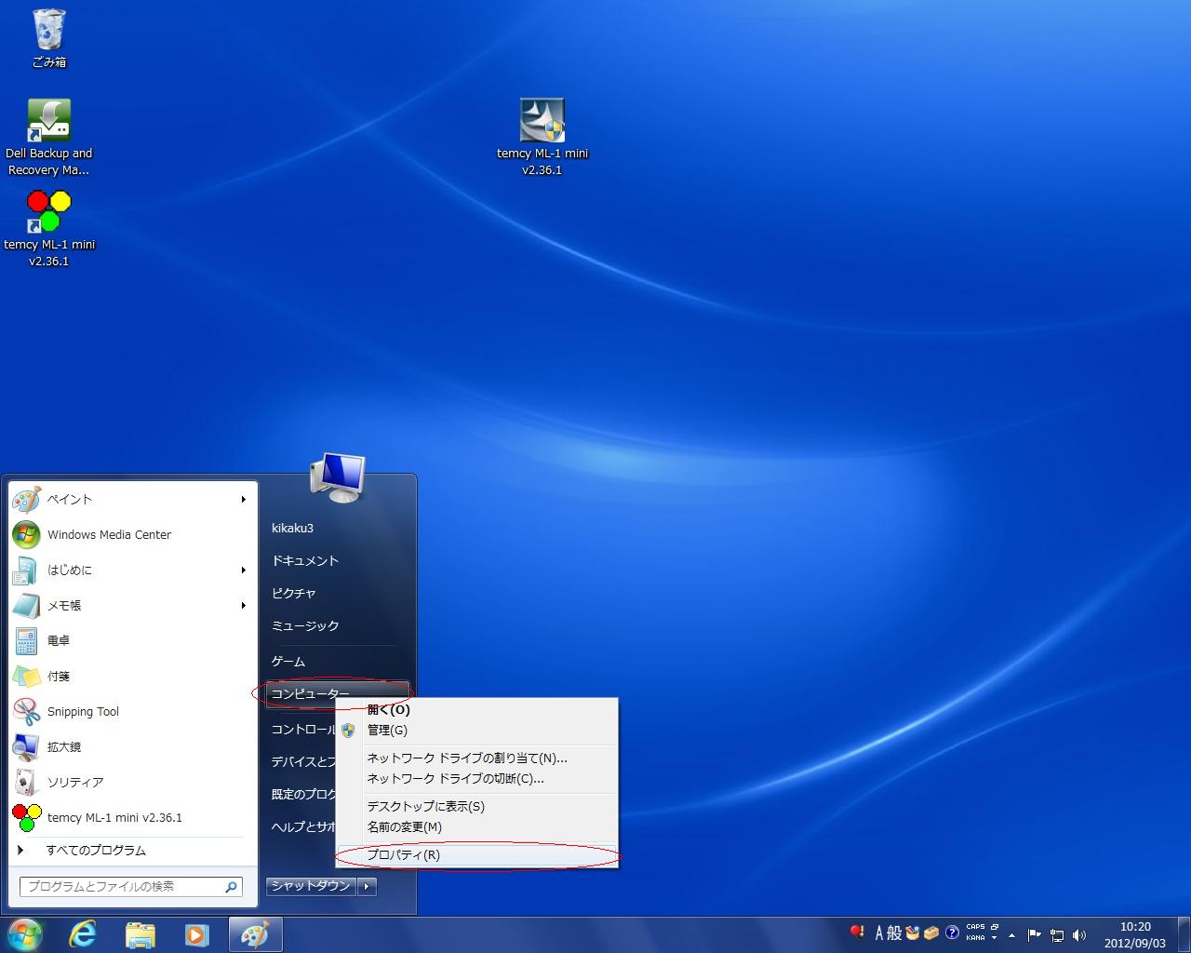This screenshot has width=1191, height=953.
Task: Open Windows Media Player taskbar icon
Action: coord(196,934)
